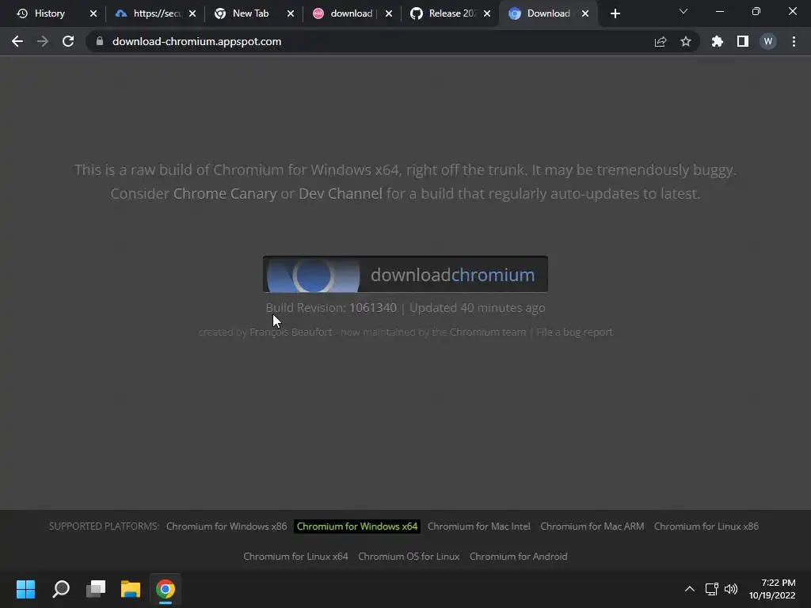Open build revision 1061340 link
Screen dimensions: 811x608
(373, 308)
